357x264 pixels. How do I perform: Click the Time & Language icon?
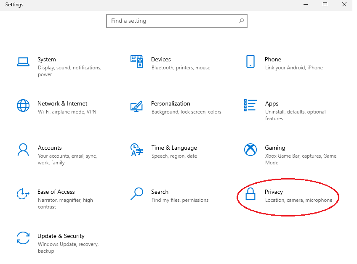click(x=136, y=150)
